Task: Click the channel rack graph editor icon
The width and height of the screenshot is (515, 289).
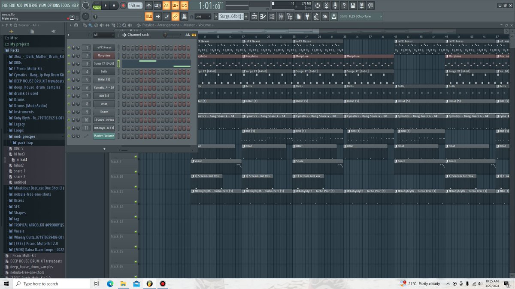Action: (188, 35)
